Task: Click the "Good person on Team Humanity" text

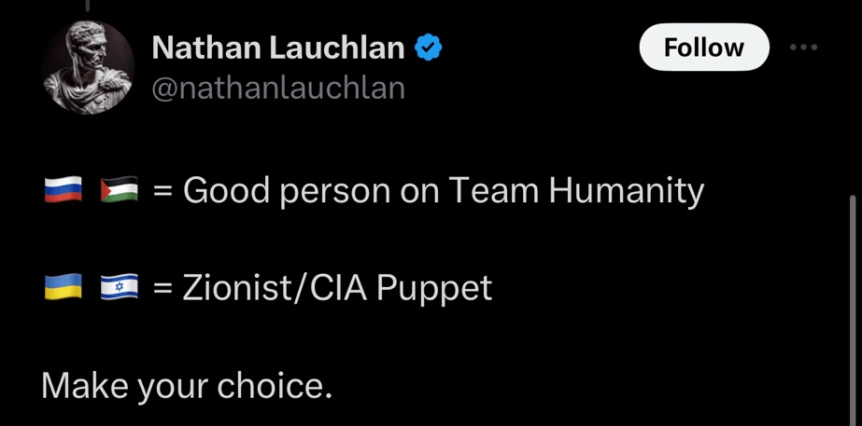Action: 444,190
